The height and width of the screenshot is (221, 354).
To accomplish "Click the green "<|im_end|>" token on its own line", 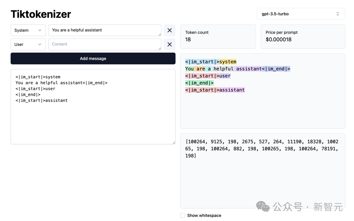I will (x=199, y=83).
